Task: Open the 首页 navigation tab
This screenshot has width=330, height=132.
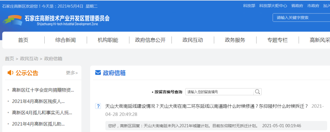Action: (x=23, y=40)
